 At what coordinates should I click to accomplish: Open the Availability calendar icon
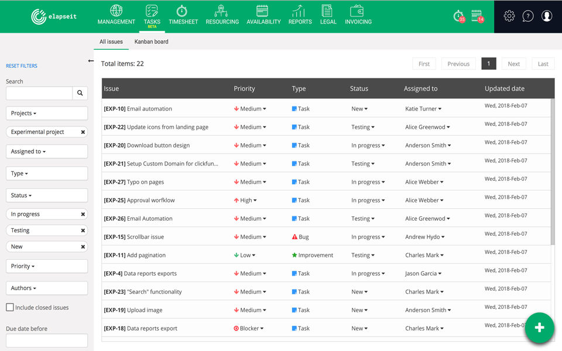pyautogui.click(x=262, y=11)
